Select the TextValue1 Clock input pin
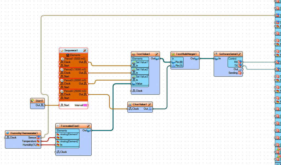 point(131,91)
